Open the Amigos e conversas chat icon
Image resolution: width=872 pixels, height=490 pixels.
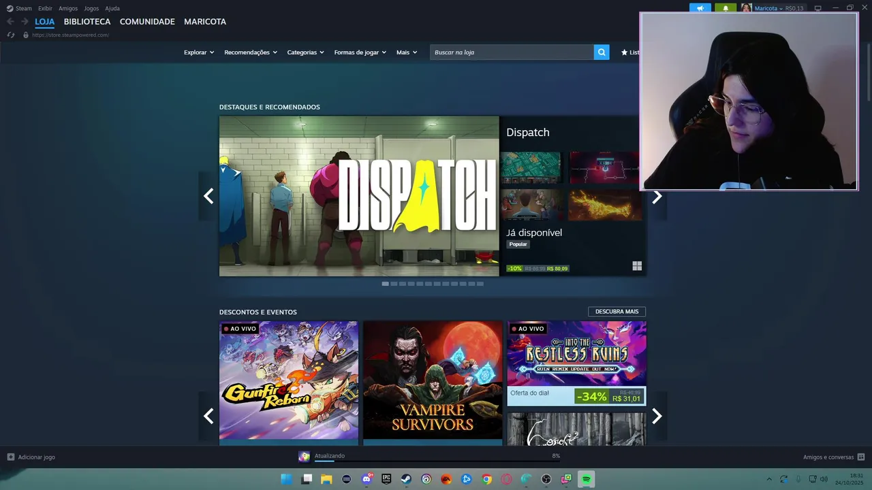pyautogui.click(x=861, y=457)
